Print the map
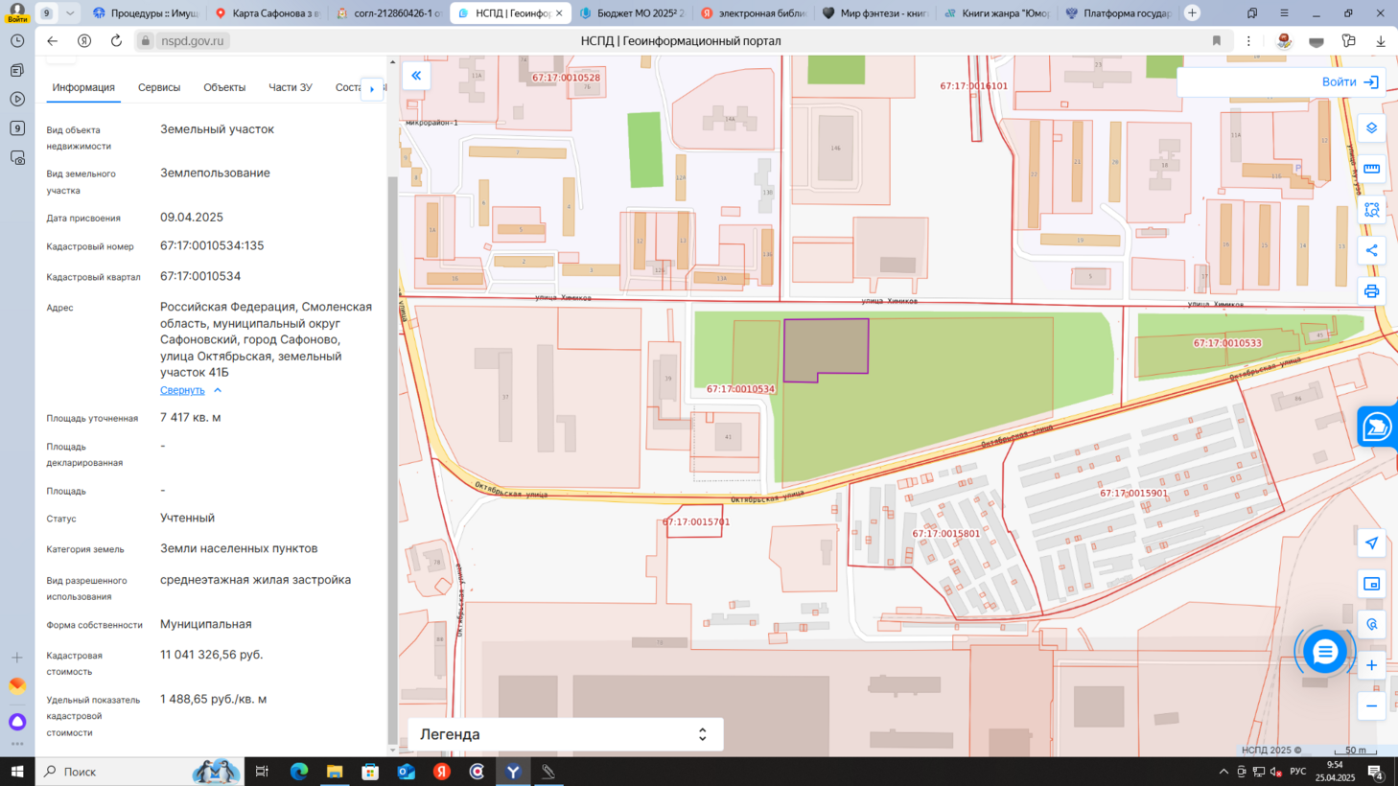This screenshot has width=1398, height=786. click(x=1371, y=291)
